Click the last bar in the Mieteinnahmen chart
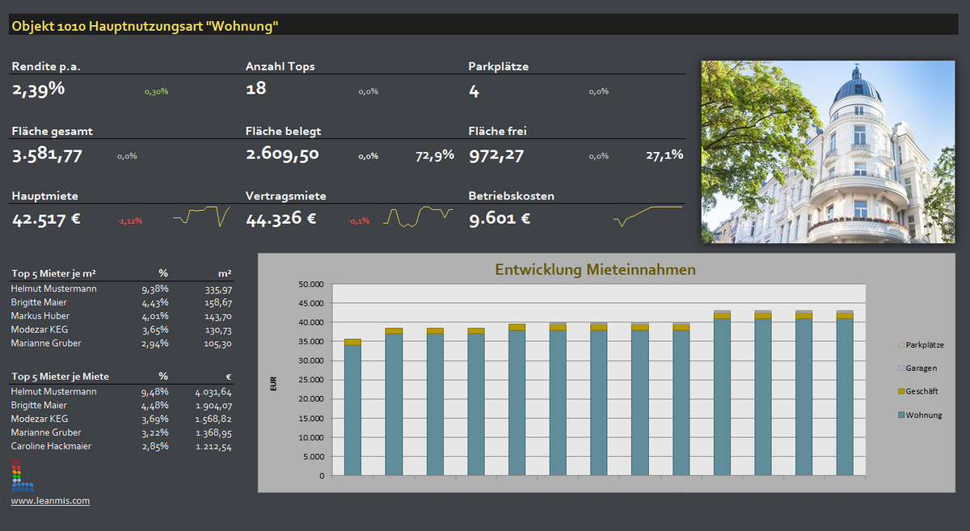Viewport: 970px width, 531px height. (x=845, y=396)
